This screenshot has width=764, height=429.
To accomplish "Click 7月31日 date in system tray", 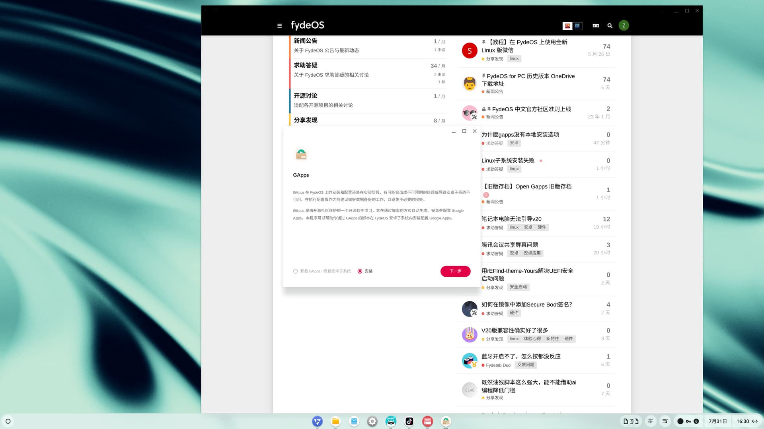I will (717, 421).
